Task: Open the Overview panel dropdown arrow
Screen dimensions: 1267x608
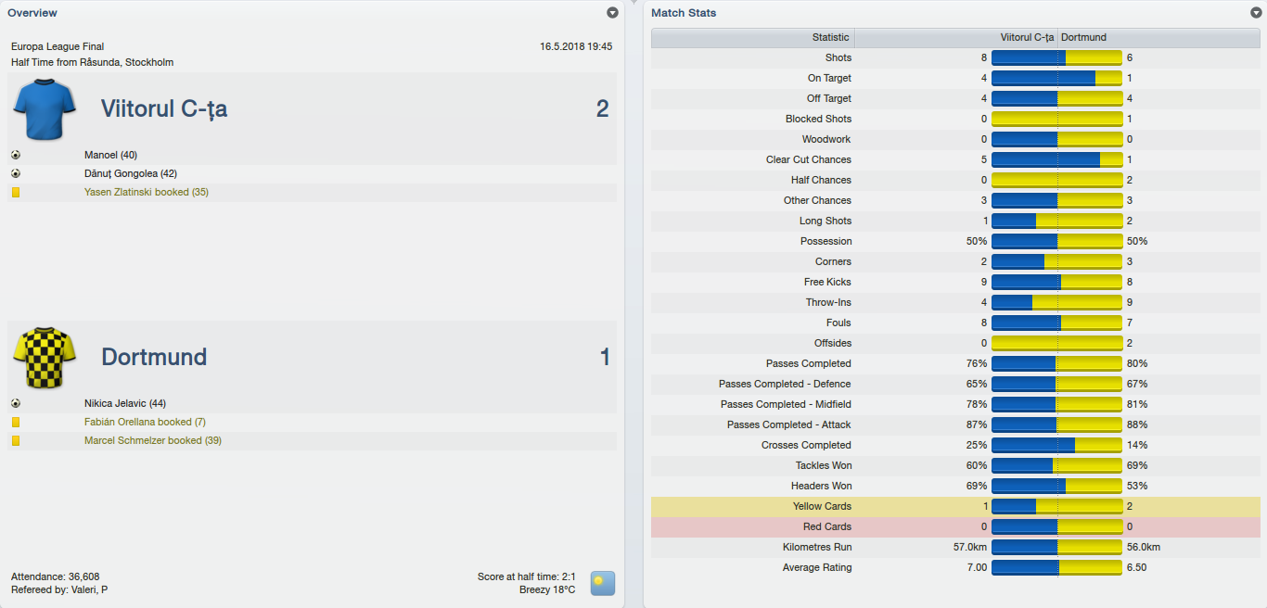Action: [x=612, y=13]
